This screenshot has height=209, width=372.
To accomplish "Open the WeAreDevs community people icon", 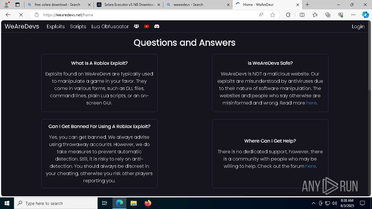I will click(x=136, y=26).
